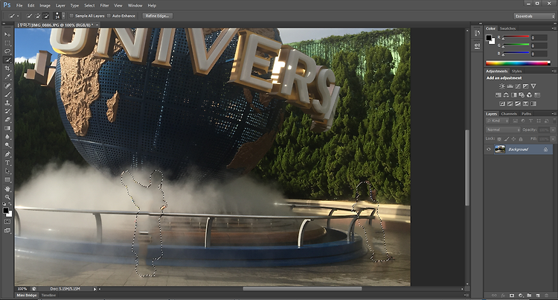Screen dimensions: 558x300
Task: Open the tool preset picker dropdown
Action: point(18,16)
